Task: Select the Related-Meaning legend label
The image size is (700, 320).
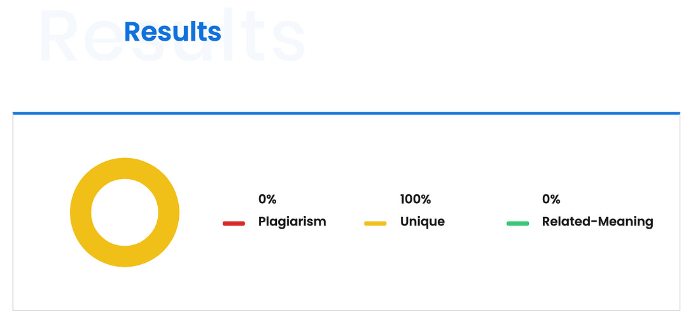Action: point(598,222)
